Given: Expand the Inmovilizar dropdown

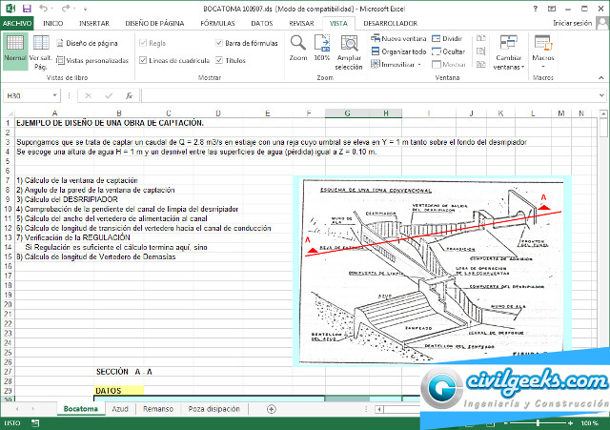Looking at the screenshot, I should point(400,65).
